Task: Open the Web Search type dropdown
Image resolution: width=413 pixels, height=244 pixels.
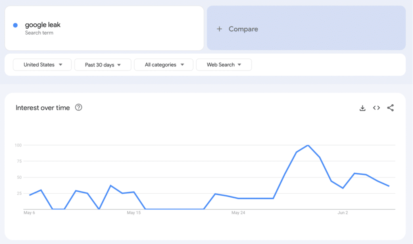Action: click(x=224, y=64)
